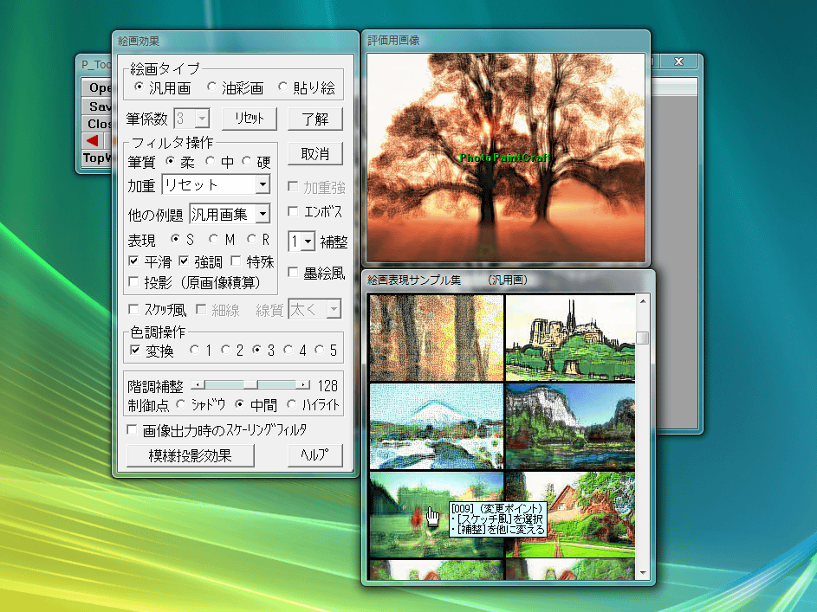Select ハイライト control point
The width and height of the screenshot is (817, 612).
tap(292, 404)
